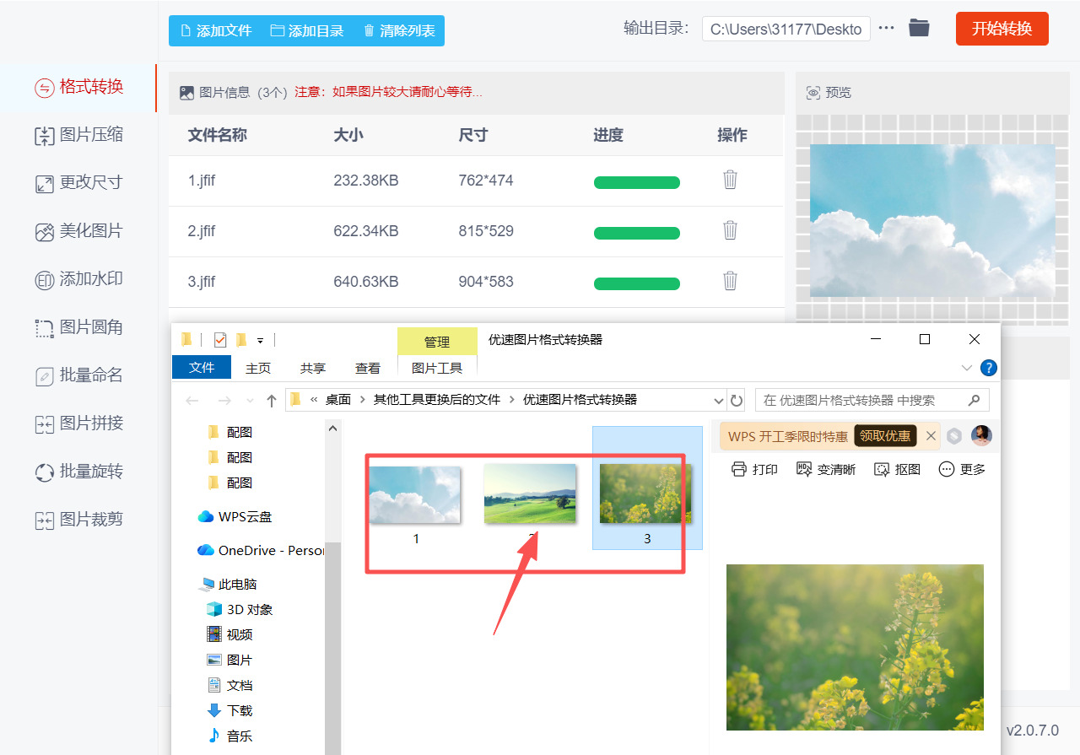Image resolution: width=1080 pixels, height=755 pixels.
Task: Click the 打印 print icon
Action: pyautogui.click(x=753, y=469)
